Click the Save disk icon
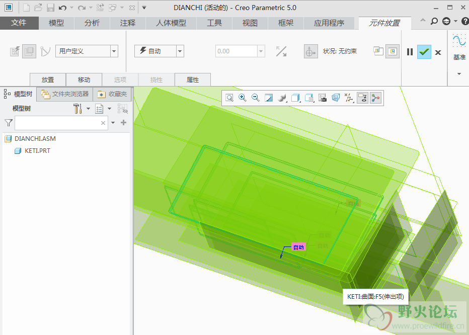 [50, 8]
